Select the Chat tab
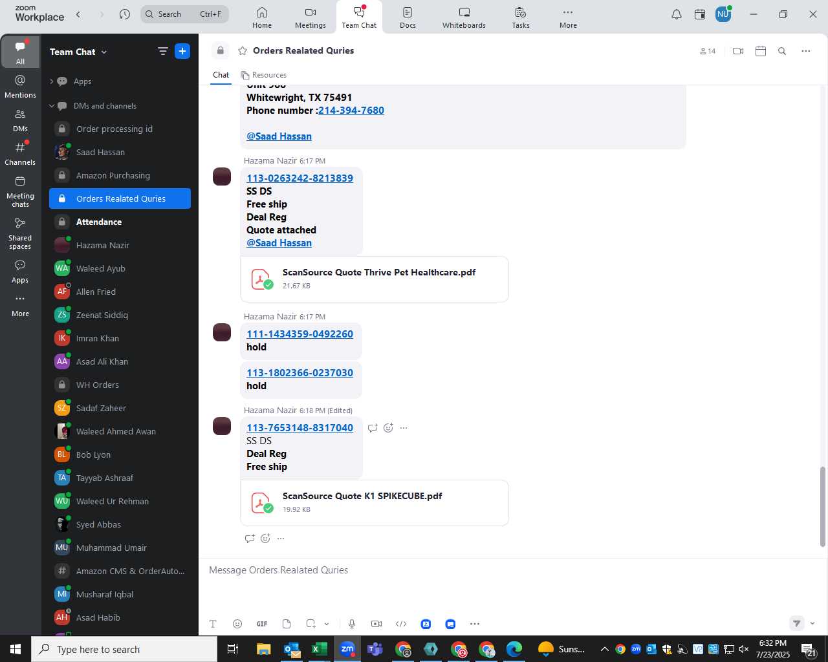This screenshot has height=662, width=828. tap(221, 75)
